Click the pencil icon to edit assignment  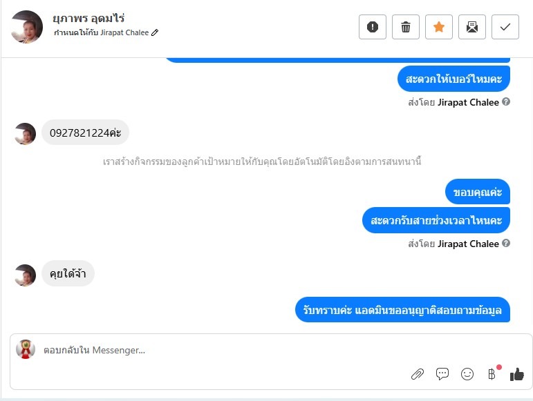click(x=155, y=33)
